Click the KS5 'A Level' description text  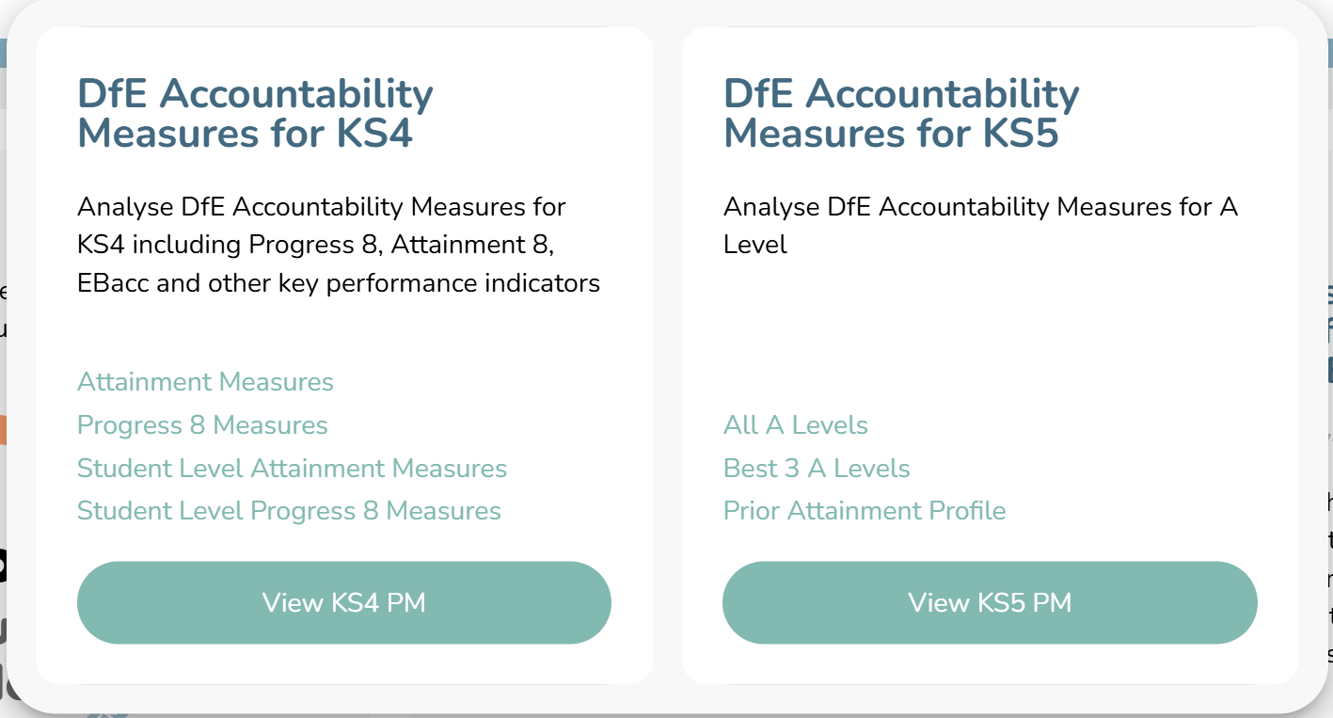tap(980, 226)
